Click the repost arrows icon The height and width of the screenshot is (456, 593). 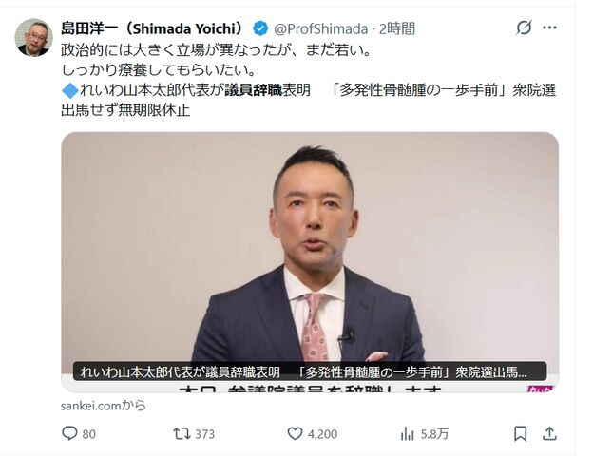(x=182, y=433)
